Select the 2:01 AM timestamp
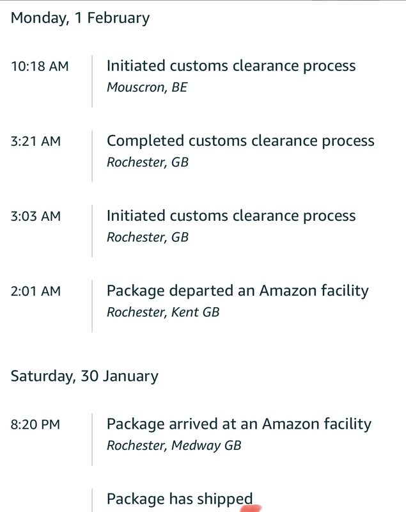The image size is (406, 512). tap(36, 291)
